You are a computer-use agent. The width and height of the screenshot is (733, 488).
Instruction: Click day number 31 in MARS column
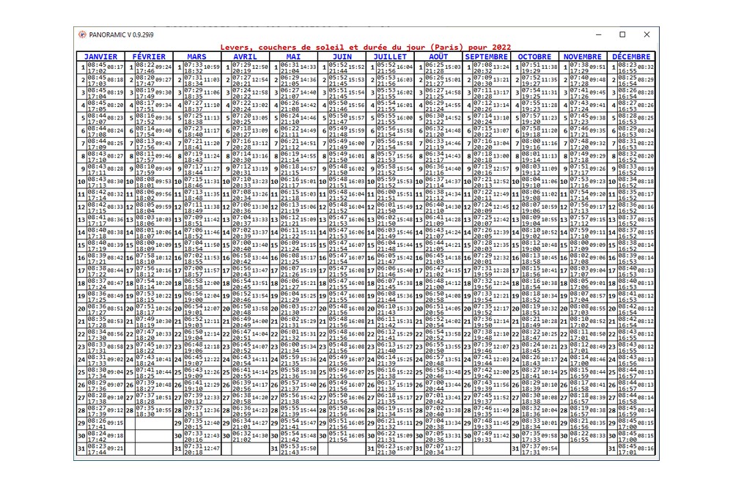(178, 448)
